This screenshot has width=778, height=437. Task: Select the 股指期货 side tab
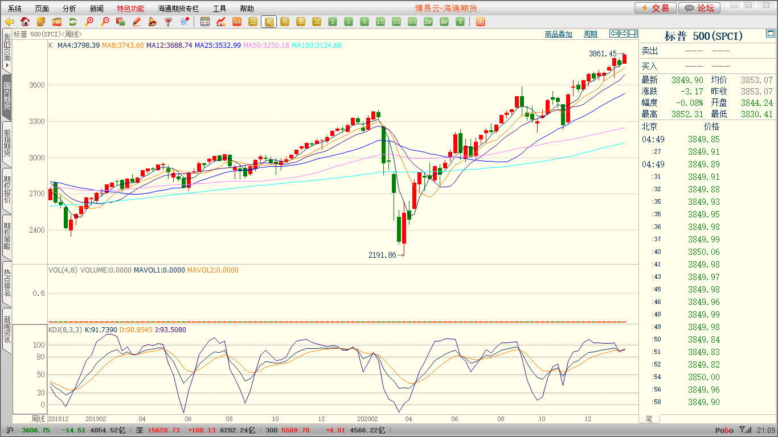[x=7, y=143]
